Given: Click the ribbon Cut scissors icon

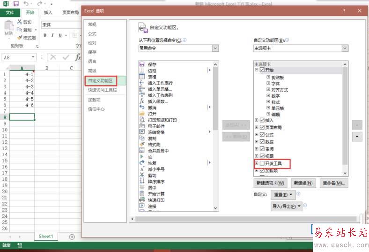Looking at the screenshot, I should [x=20, y=22].
